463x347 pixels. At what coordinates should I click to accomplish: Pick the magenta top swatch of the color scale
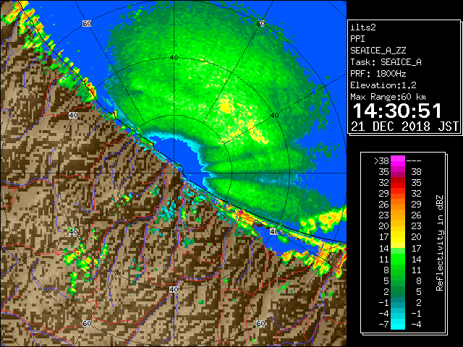click(x=398, y=161)
